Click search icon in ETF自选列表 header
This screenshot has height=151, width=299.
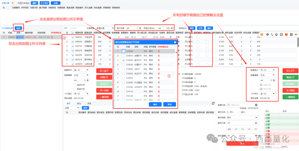[x=4, y=33]
